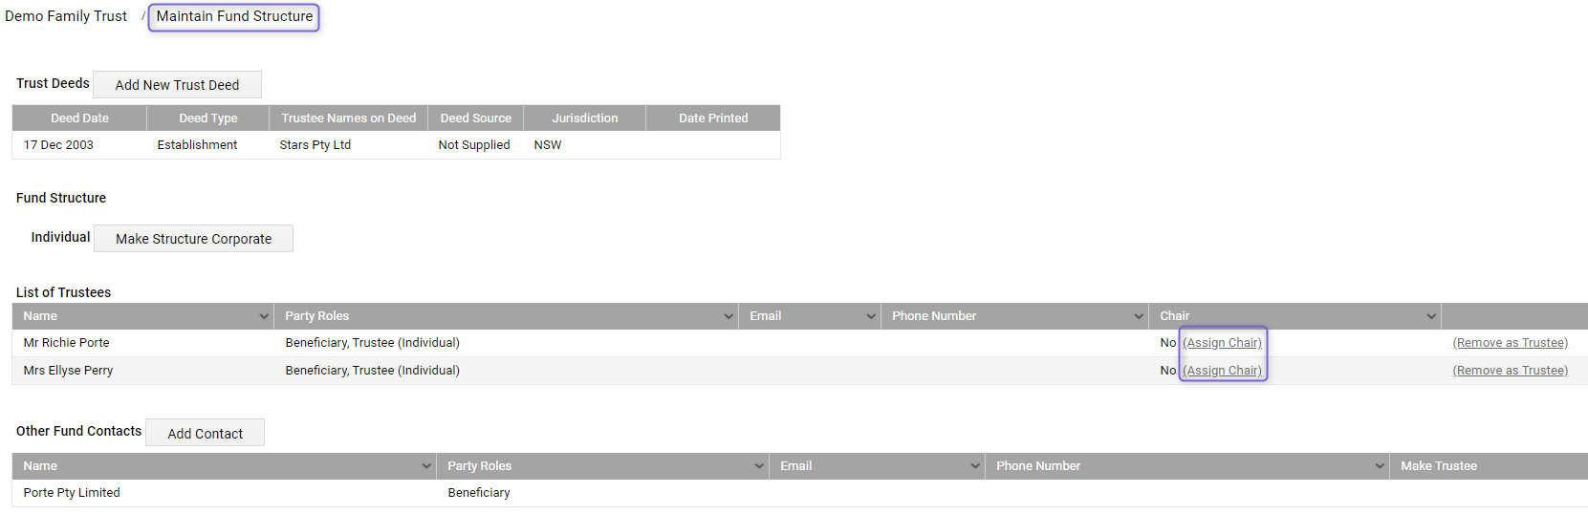Image resolution: width=1588 pixels, height=514 pixels.
Task: Select the 17 Dec 2003 trust deed row
Action: pyautogui.click(x=396, y=145)
